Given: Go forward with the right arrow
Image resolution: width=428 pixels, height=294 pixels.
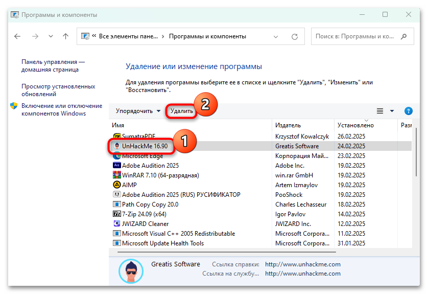Looking at the screenshot, I should [35, 36].
